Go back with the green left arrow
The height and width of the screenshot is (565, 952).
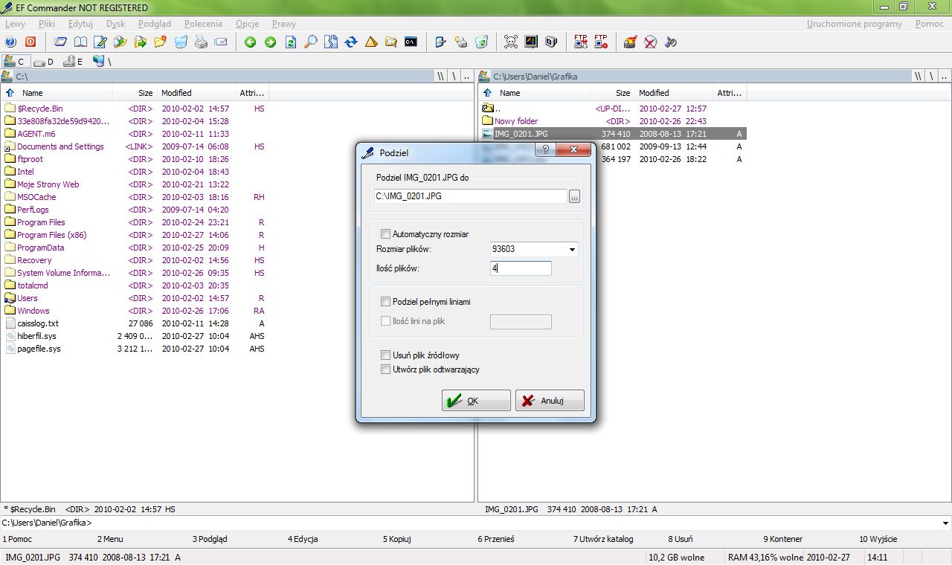point(250,42)
